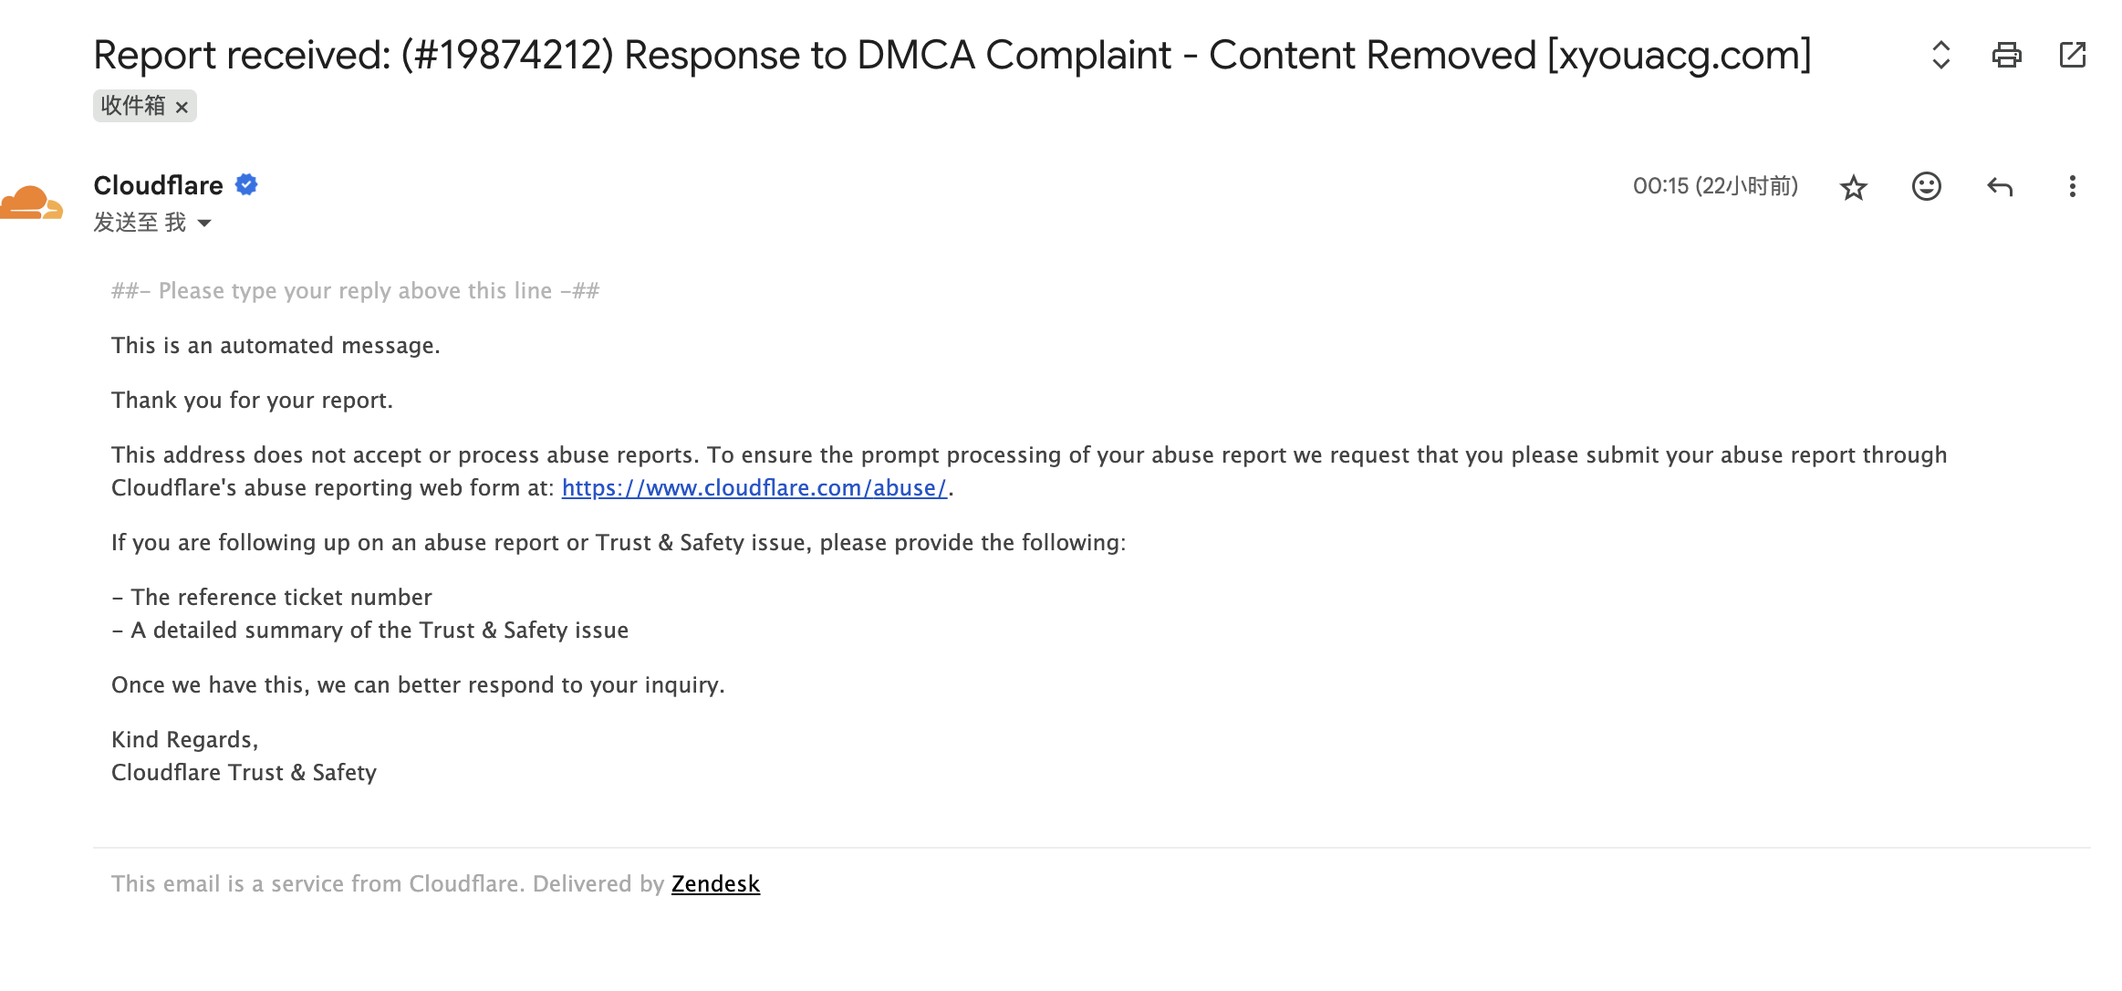Click the Cloudflare sender avatar logo

point(31,203)
